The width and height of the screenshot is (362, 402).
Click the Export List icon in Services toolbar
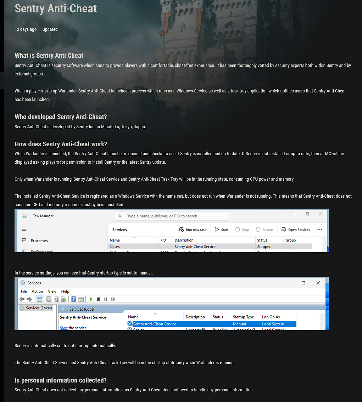63,299
